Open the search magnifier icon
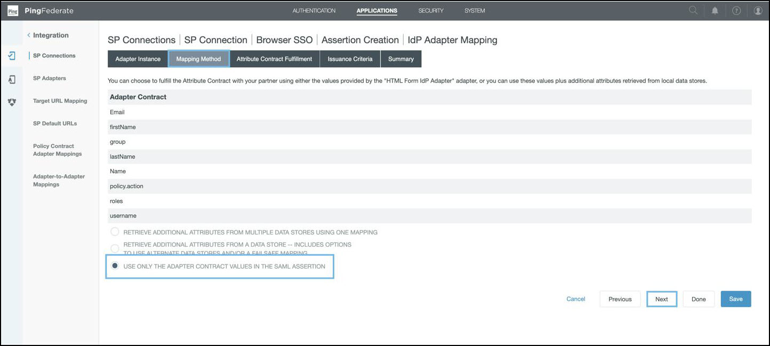 (x=693, y=11)
